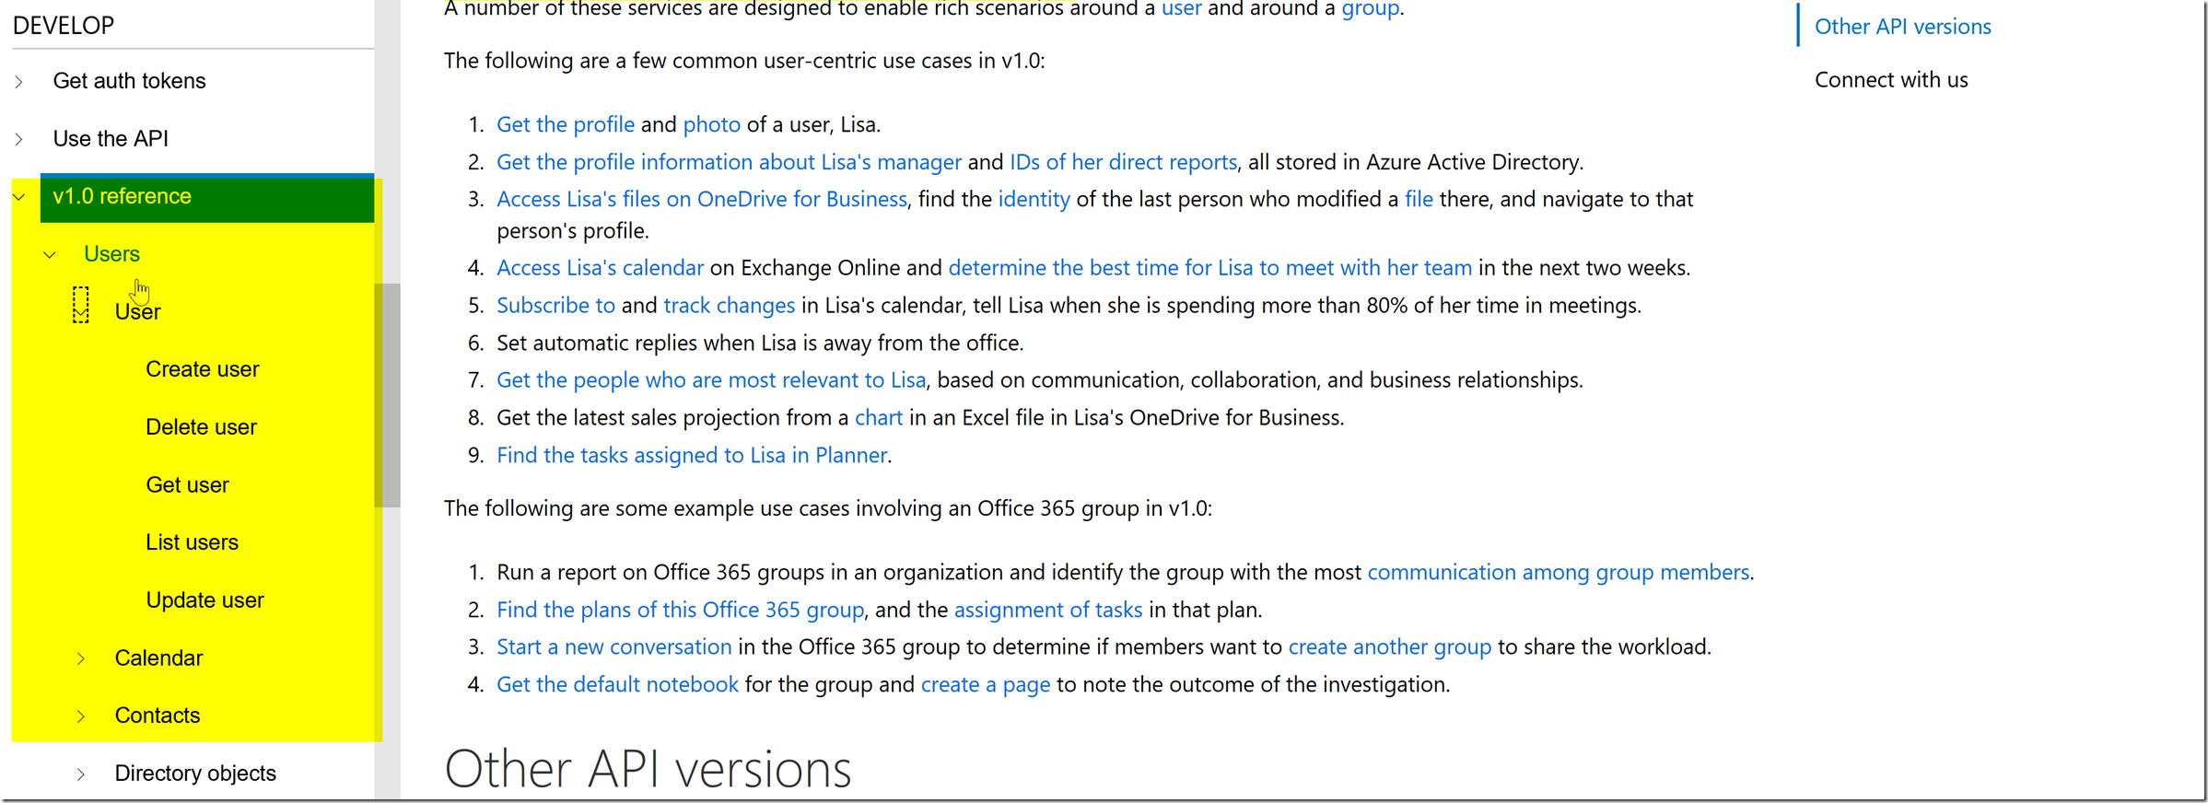
Task: Follow the track changes link
Action: tap(730, 306)
